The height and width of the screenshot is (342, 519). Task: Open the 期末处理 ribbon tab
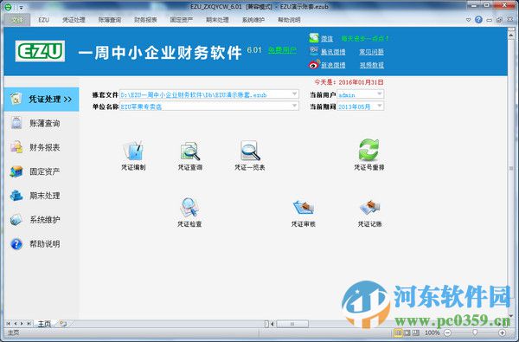coord(217,20)
